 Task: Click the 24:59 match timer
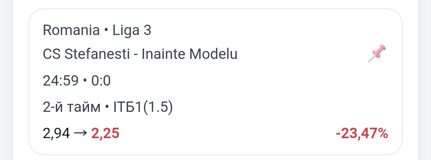pyautogui.click(x=61, y=81)
